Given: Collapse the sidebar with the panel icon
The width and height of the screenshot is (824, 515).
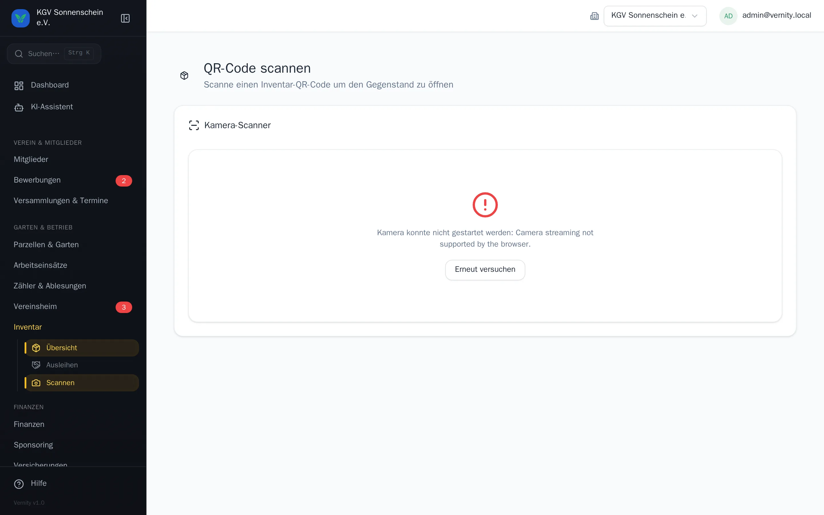Looking at the screenshot, I should pyautogui.click(x=125, y=18).
